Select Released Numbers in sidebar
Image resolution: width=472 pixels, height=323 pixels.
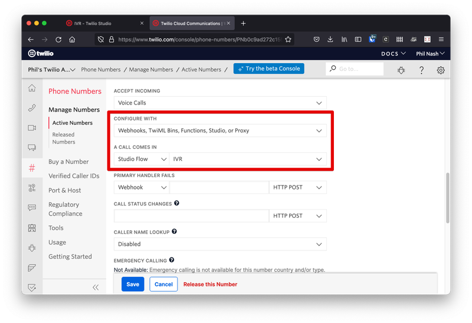pyautogui.click(x=64, y=138)
